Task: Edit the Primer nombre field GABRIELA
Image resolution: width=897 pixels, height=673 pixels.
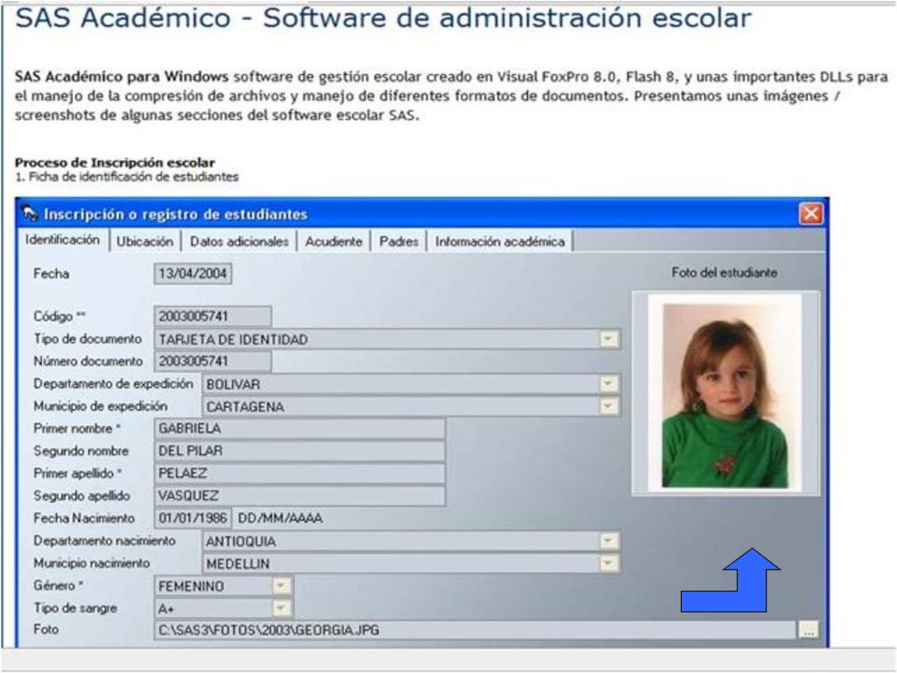Action: click(300, 429)
